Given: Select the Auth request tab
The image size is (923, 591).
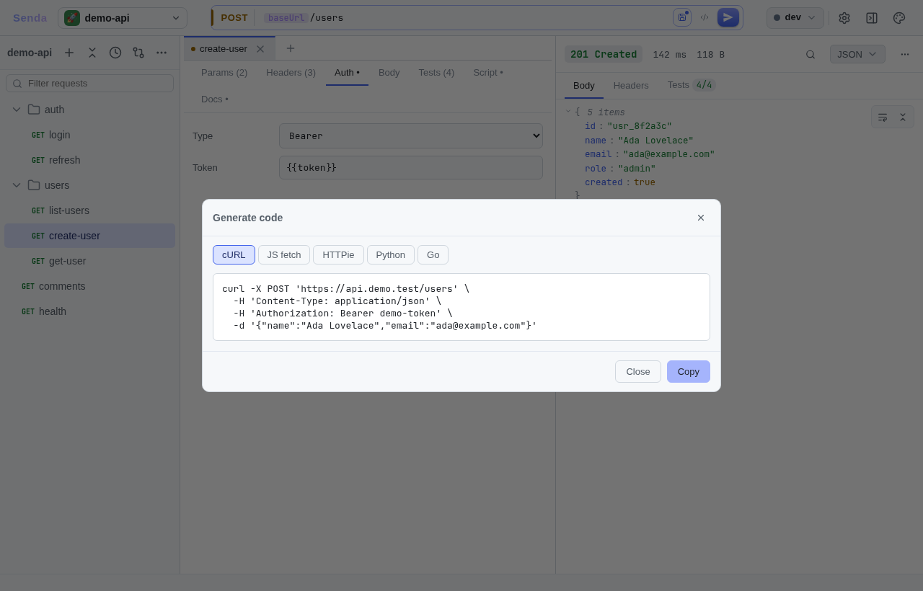Looking at the screenshot, I should (x=347, y=72).
